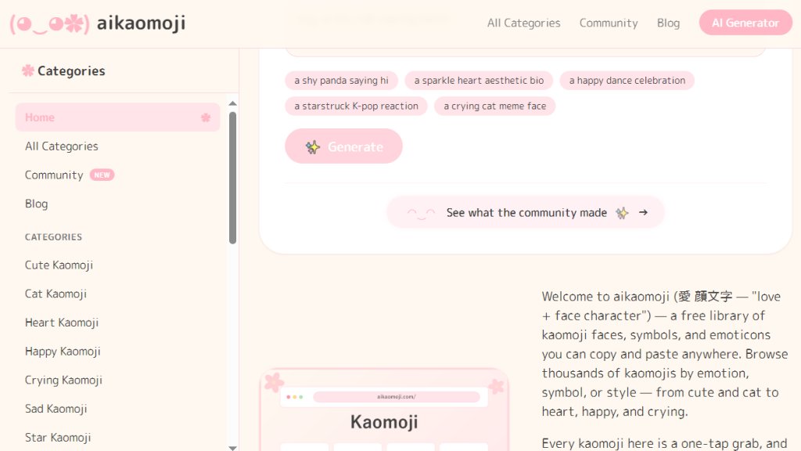Click the sidebar scroll down arrow
Viewport: 801px width, 451px height.
pyautogui.click(x=233, y=447)
